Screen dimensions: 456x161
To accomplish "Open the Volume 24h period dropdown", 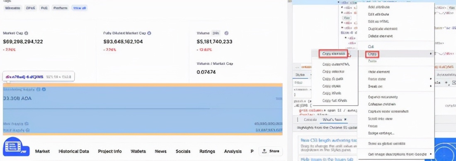I will click(216, 33).
